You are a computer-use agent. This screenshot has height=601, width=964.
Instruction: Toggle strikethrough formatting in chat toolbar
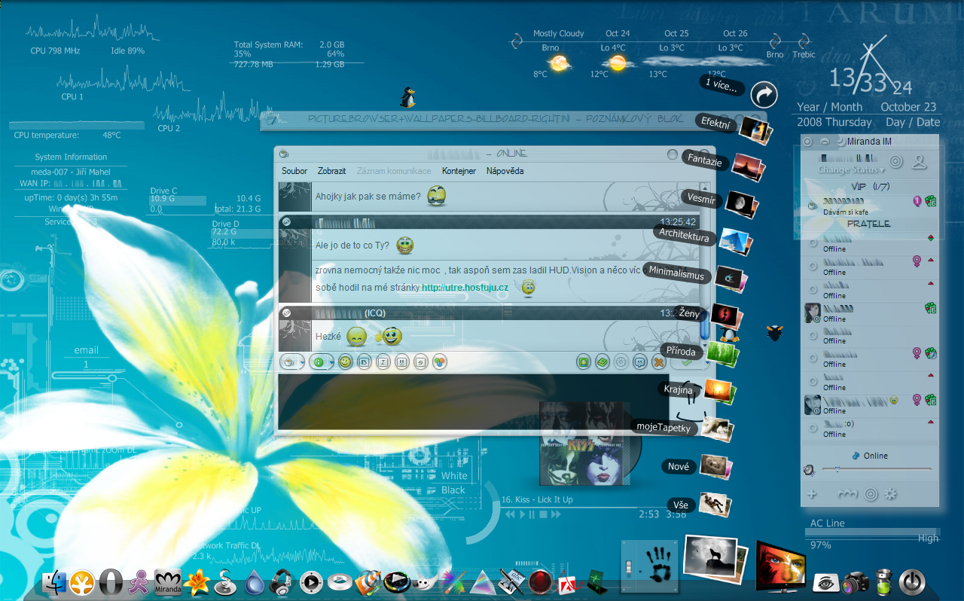[x=421, y=362]
